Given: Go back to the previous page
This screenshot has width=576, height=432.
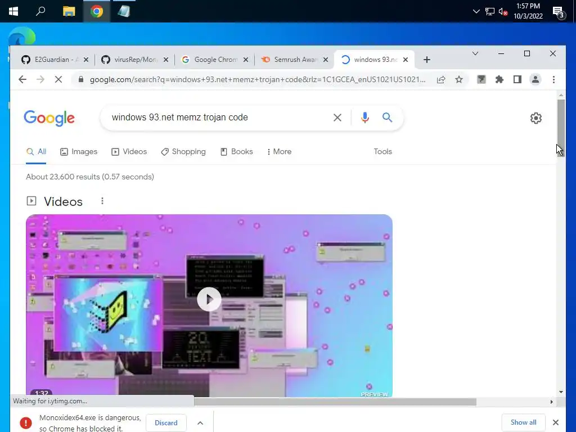Looking at the screenshot, I should coord(22,79).
